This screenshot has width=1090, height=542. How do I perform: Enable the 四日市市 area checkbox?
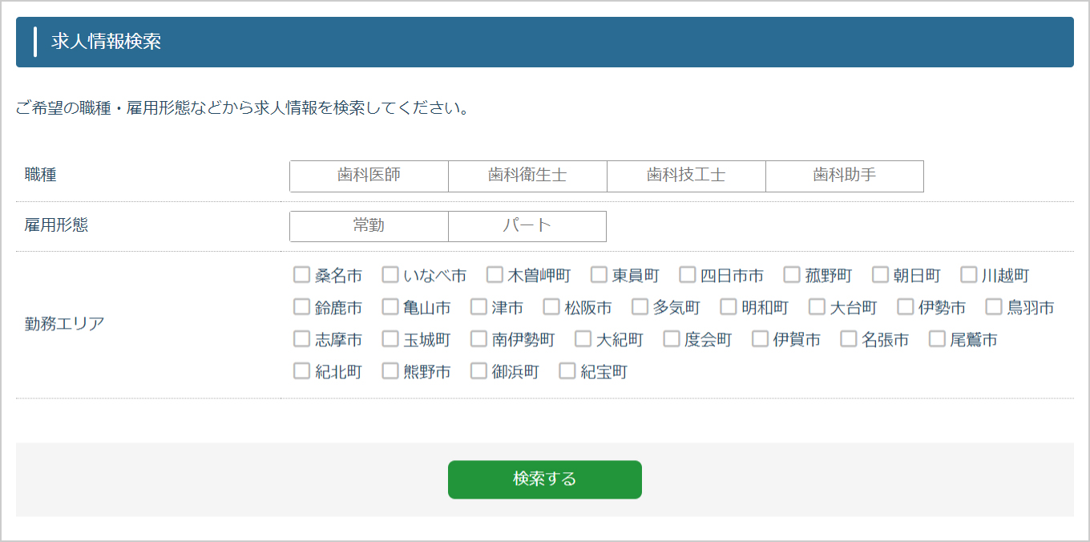click(x=687, y=275)
